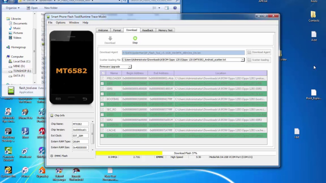Toggle the EBR2 partition checkbox

102,120
